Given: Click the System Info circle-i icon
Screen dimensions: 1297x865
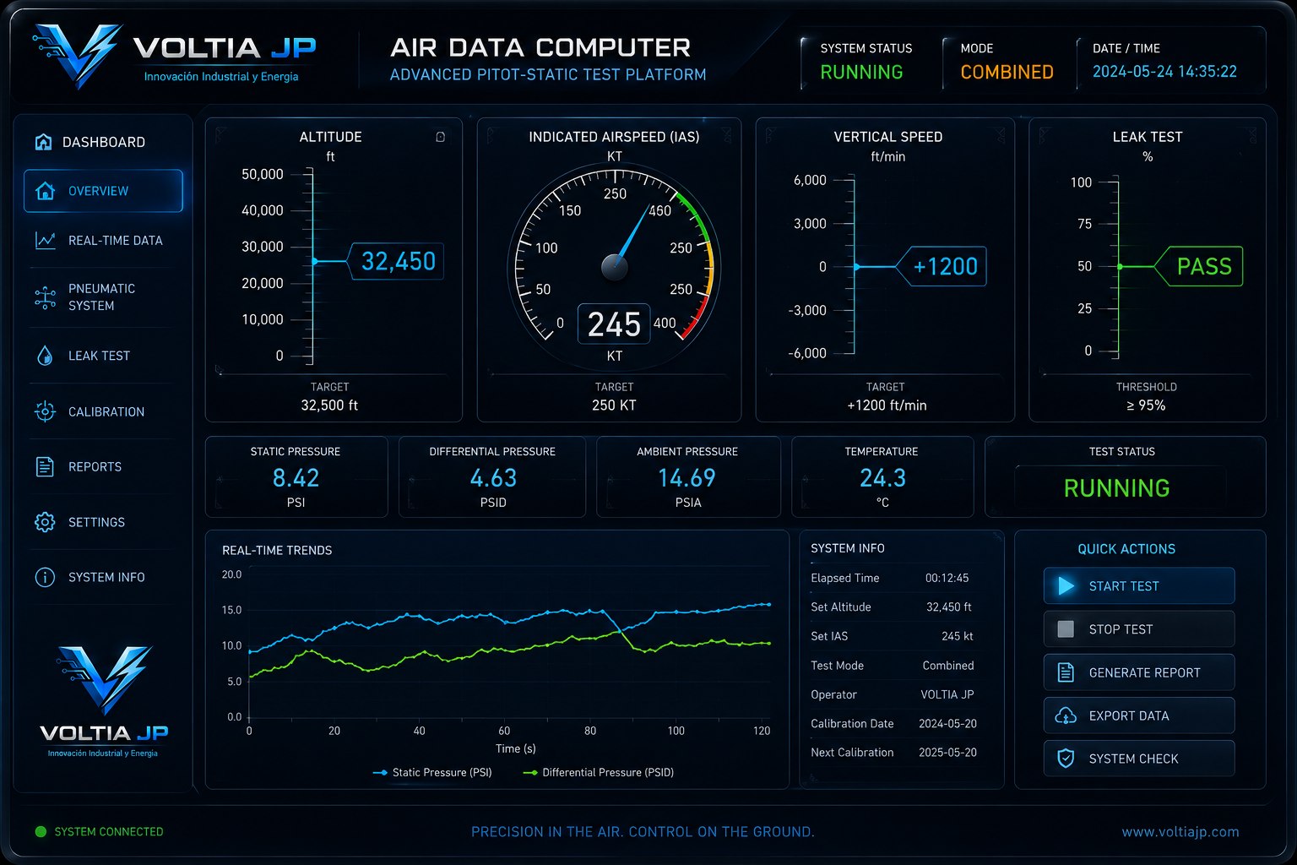Looking at the screenshot, I should coord(46,577).
